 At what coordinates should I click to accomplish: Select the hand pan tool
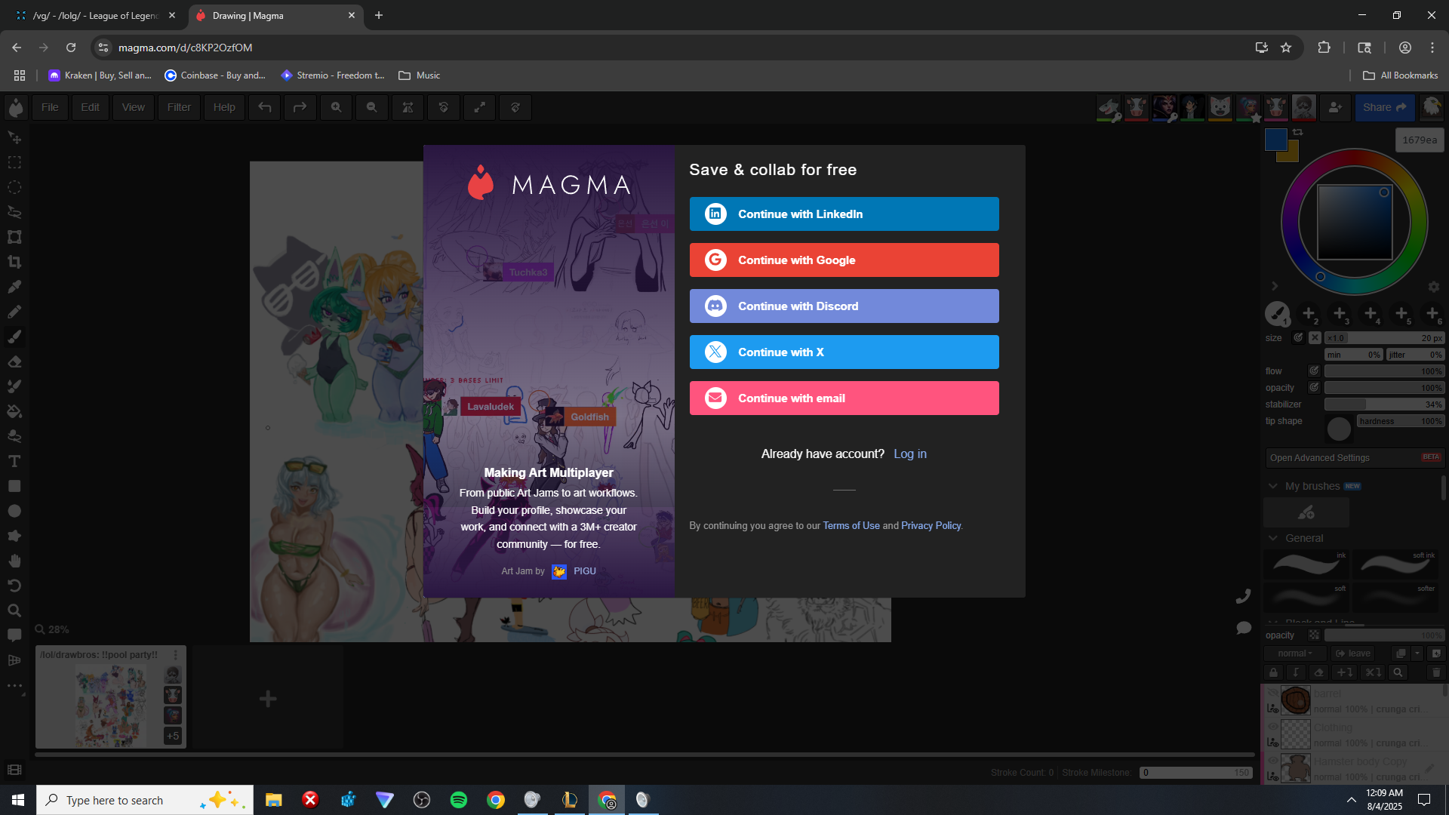(14, 561)
